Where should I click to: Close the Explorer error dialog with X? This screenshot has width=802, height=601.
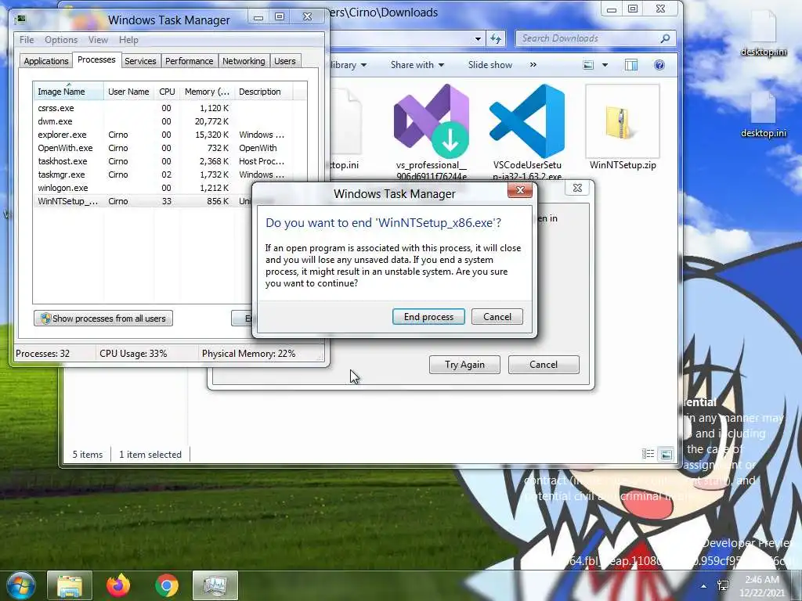(577, 188)
